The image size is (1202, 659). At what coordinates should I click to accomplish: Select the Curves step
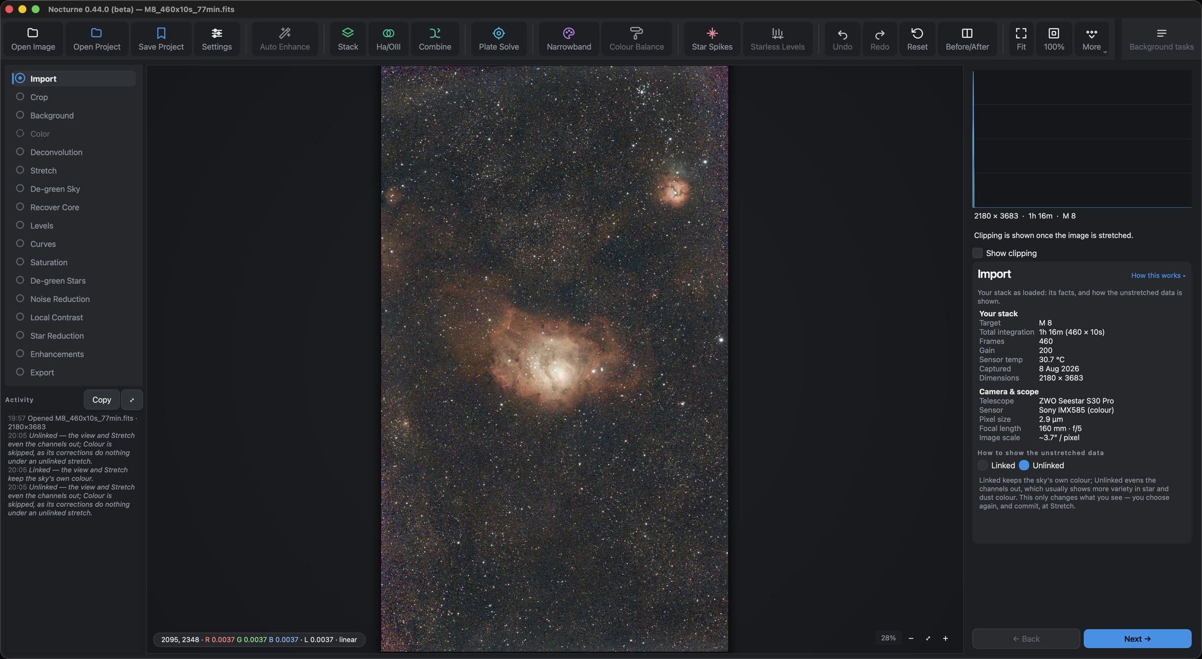pyautogui.click(x=73, y=244)
